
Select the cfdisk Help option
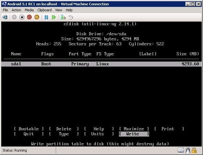point(99,129)
